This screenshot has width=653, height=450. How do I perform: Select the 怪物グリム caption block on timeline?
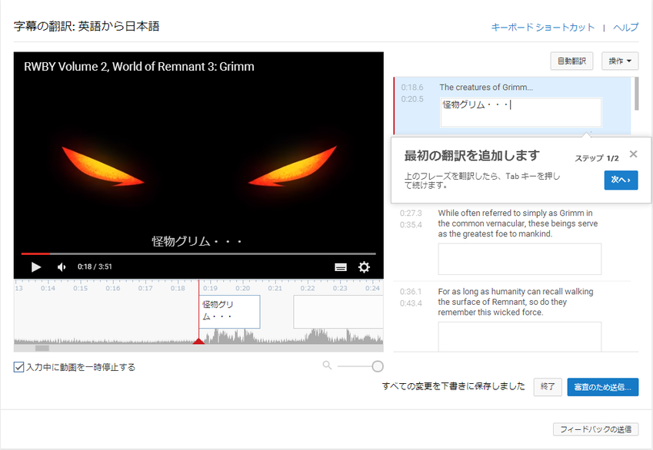229,312
